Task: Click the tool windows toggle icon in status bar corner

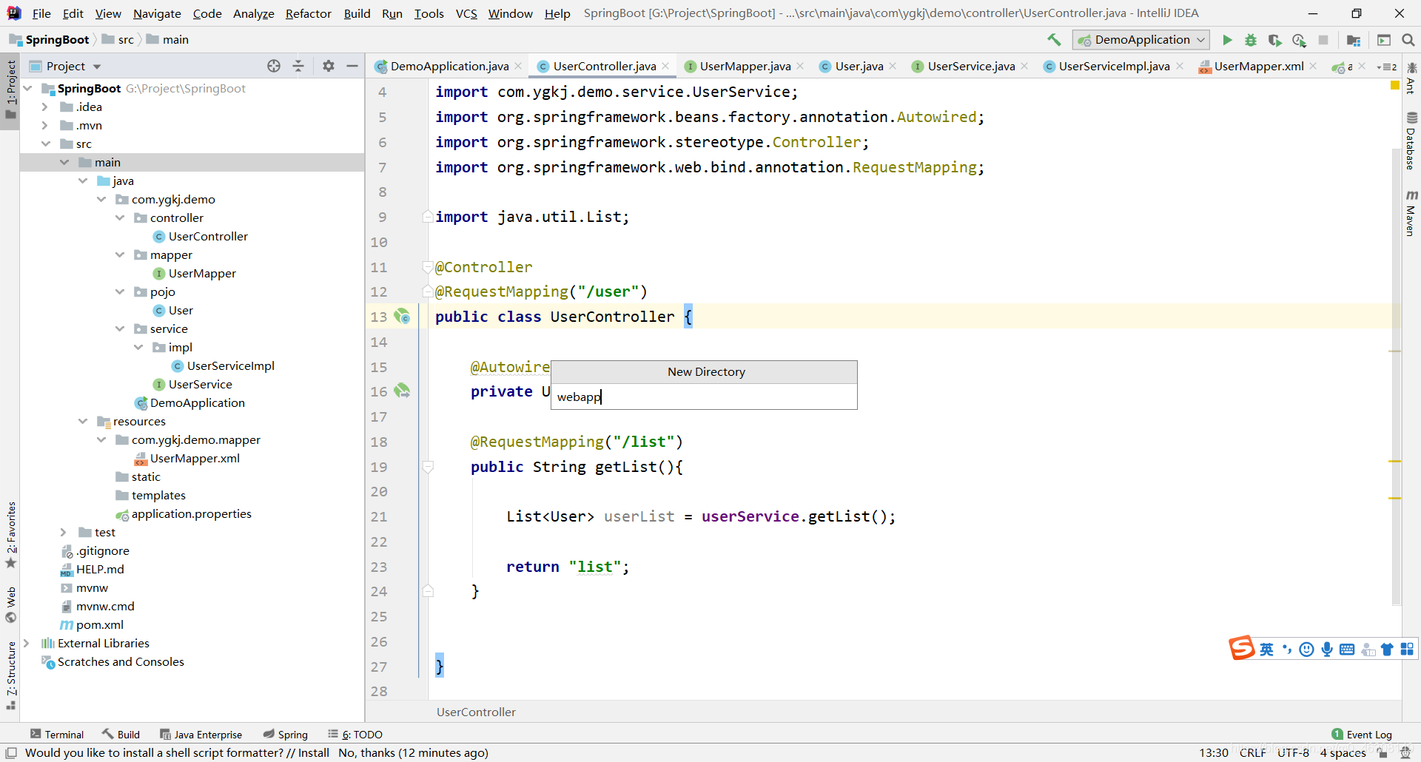Action: click(11, 752)
